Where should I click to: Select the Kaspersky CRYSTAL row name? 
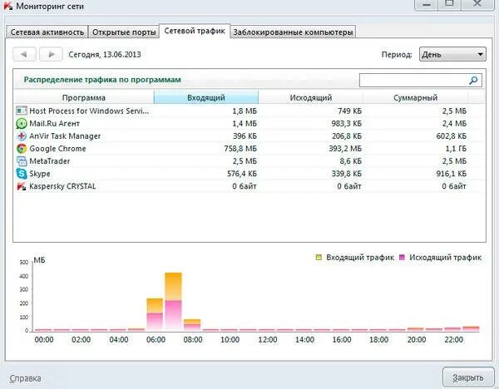(x=62, y=186)
